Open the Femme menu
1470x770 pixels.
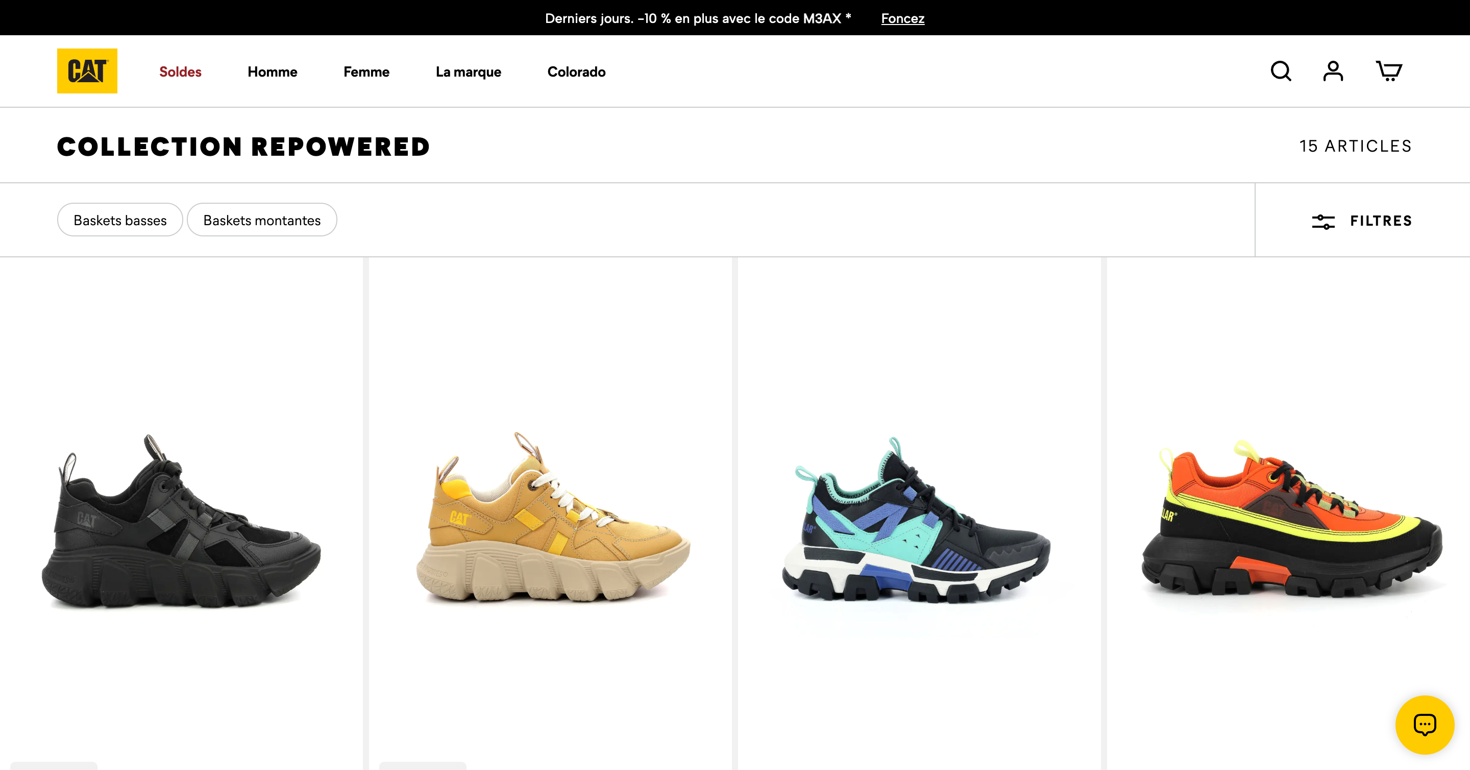(x=366, y=72)
